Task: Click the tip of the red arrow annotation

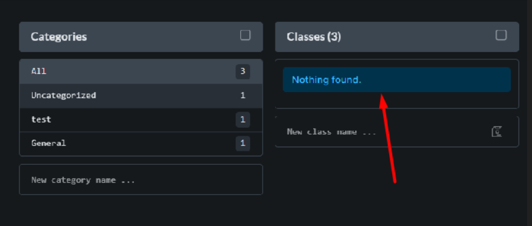Action: tap(382, 95)
